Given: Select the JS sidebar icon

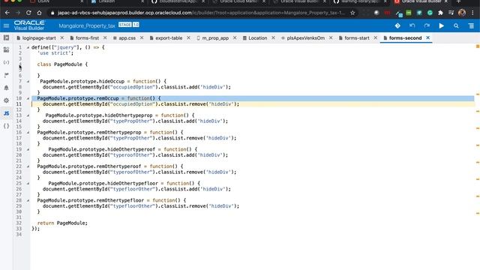Looking at the screenshot, I should 6,113.
